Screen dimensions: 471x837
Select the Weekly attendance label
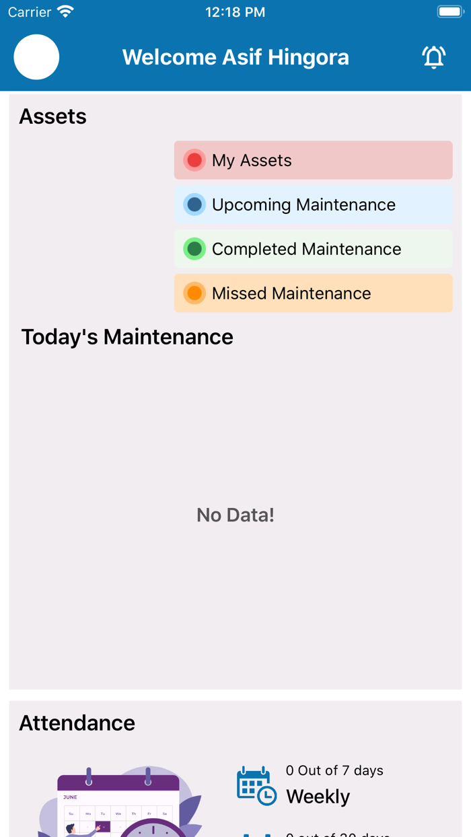coord(318,797)
